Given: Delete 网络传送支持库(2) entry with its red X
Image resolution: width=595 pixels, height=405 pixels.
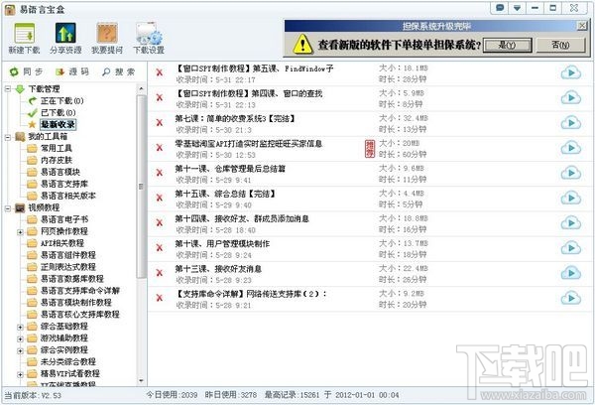Looking at the screenshot, I should coord(160,298).
